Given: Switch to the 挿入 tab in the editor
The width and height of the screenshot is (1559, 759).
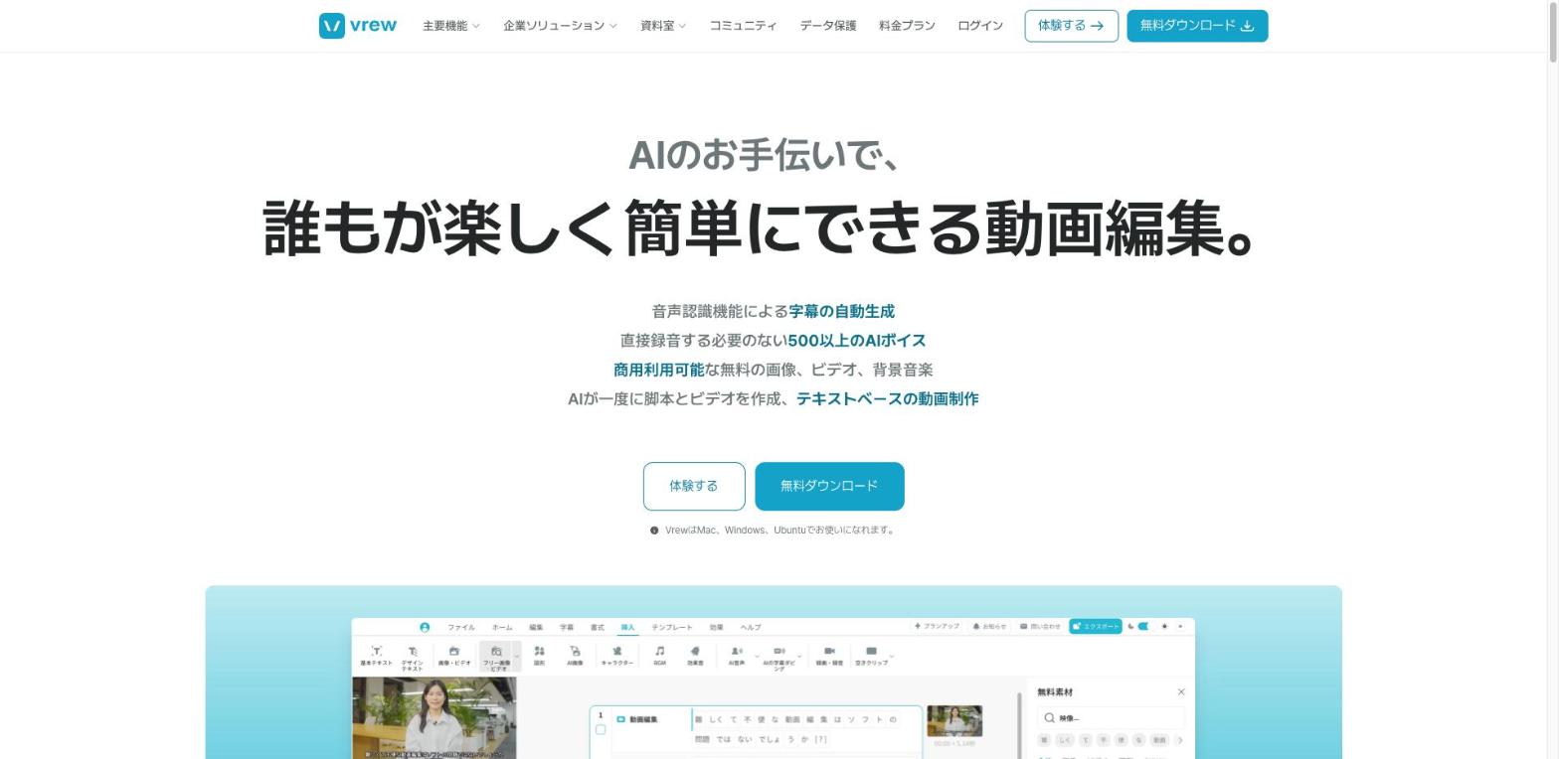Looking at the screenshot, I should (x=627, y=627).
